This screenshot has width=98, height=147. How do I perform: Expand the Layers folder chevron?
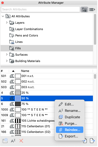[7, 22]
